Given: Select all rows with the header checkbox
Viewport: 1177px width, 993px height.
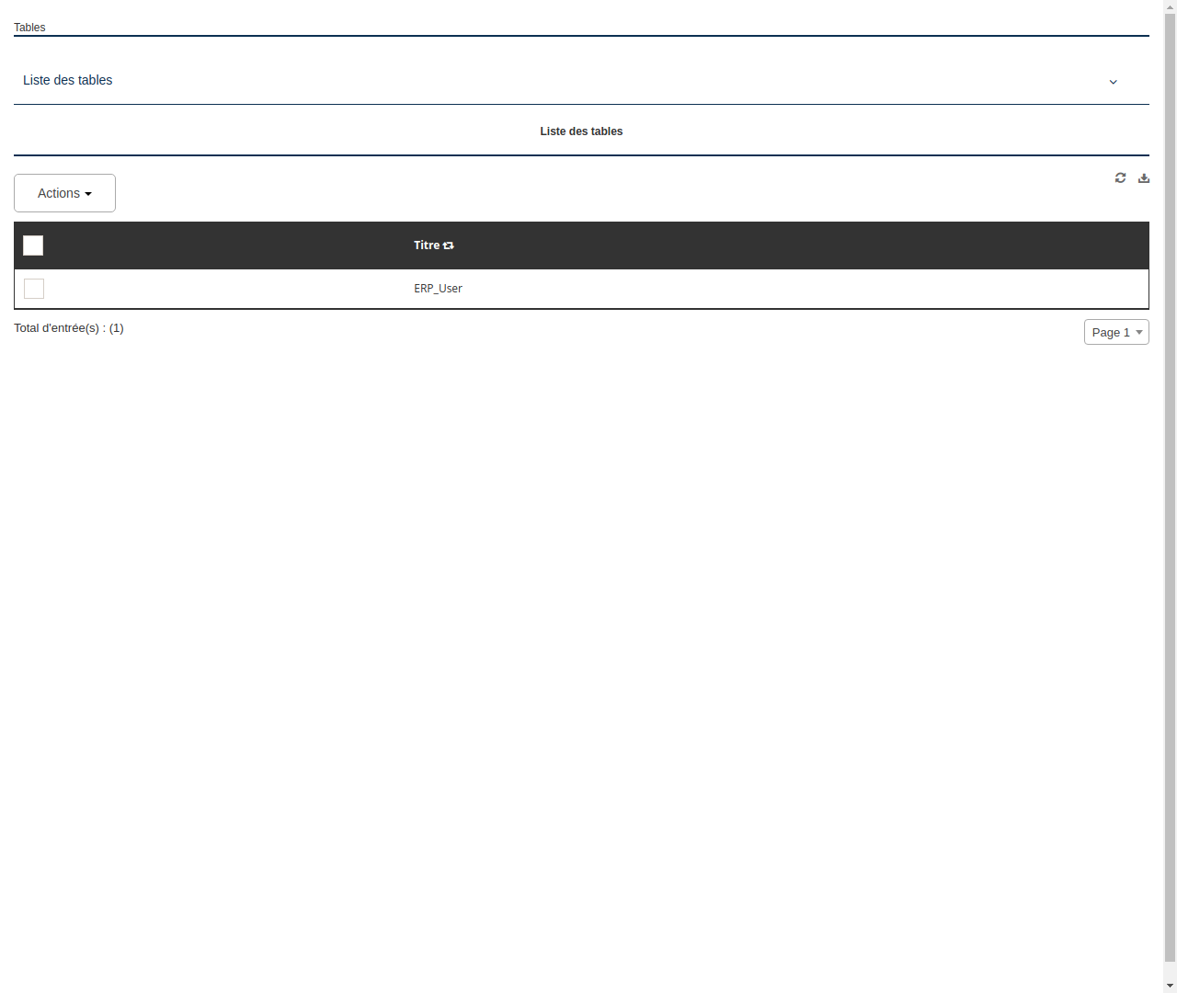Looking at the screenshot, I should 33,245.
